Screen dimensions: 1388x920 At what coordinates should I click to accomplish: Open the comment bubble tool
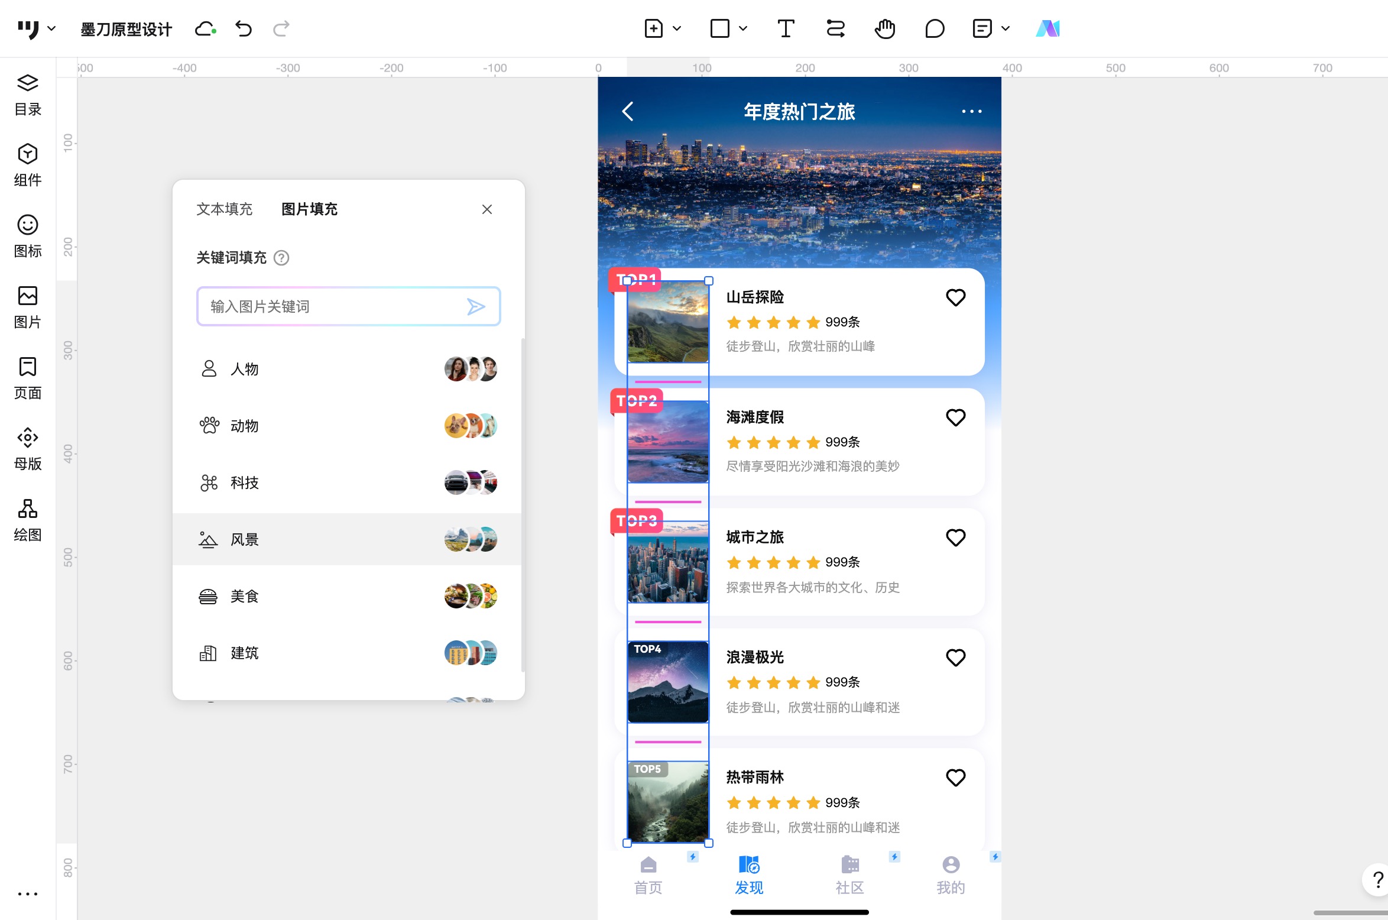click(935, 28)
